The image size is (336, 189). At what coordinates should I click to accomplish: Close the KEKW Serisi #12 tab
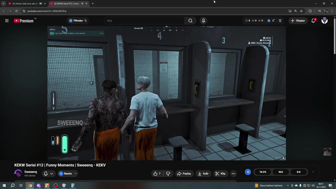coord(86,4)
